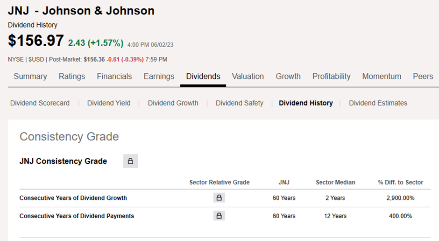
Task: Click the JNJ Consistency Grade label
Action: (63, 161)
